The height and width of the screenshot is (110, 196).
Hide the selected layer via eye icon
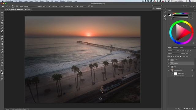[x=168, y=63]
